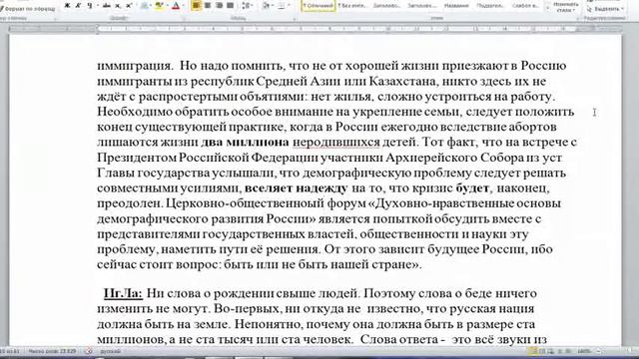639x359 pixels.
Task: Apply the Слабое выделение style
Action: (525, 5)
